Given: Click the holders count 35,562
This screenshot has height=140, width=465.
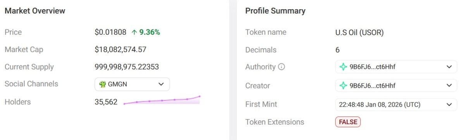Looking at the screenshot, I should [x=106, y=102].
